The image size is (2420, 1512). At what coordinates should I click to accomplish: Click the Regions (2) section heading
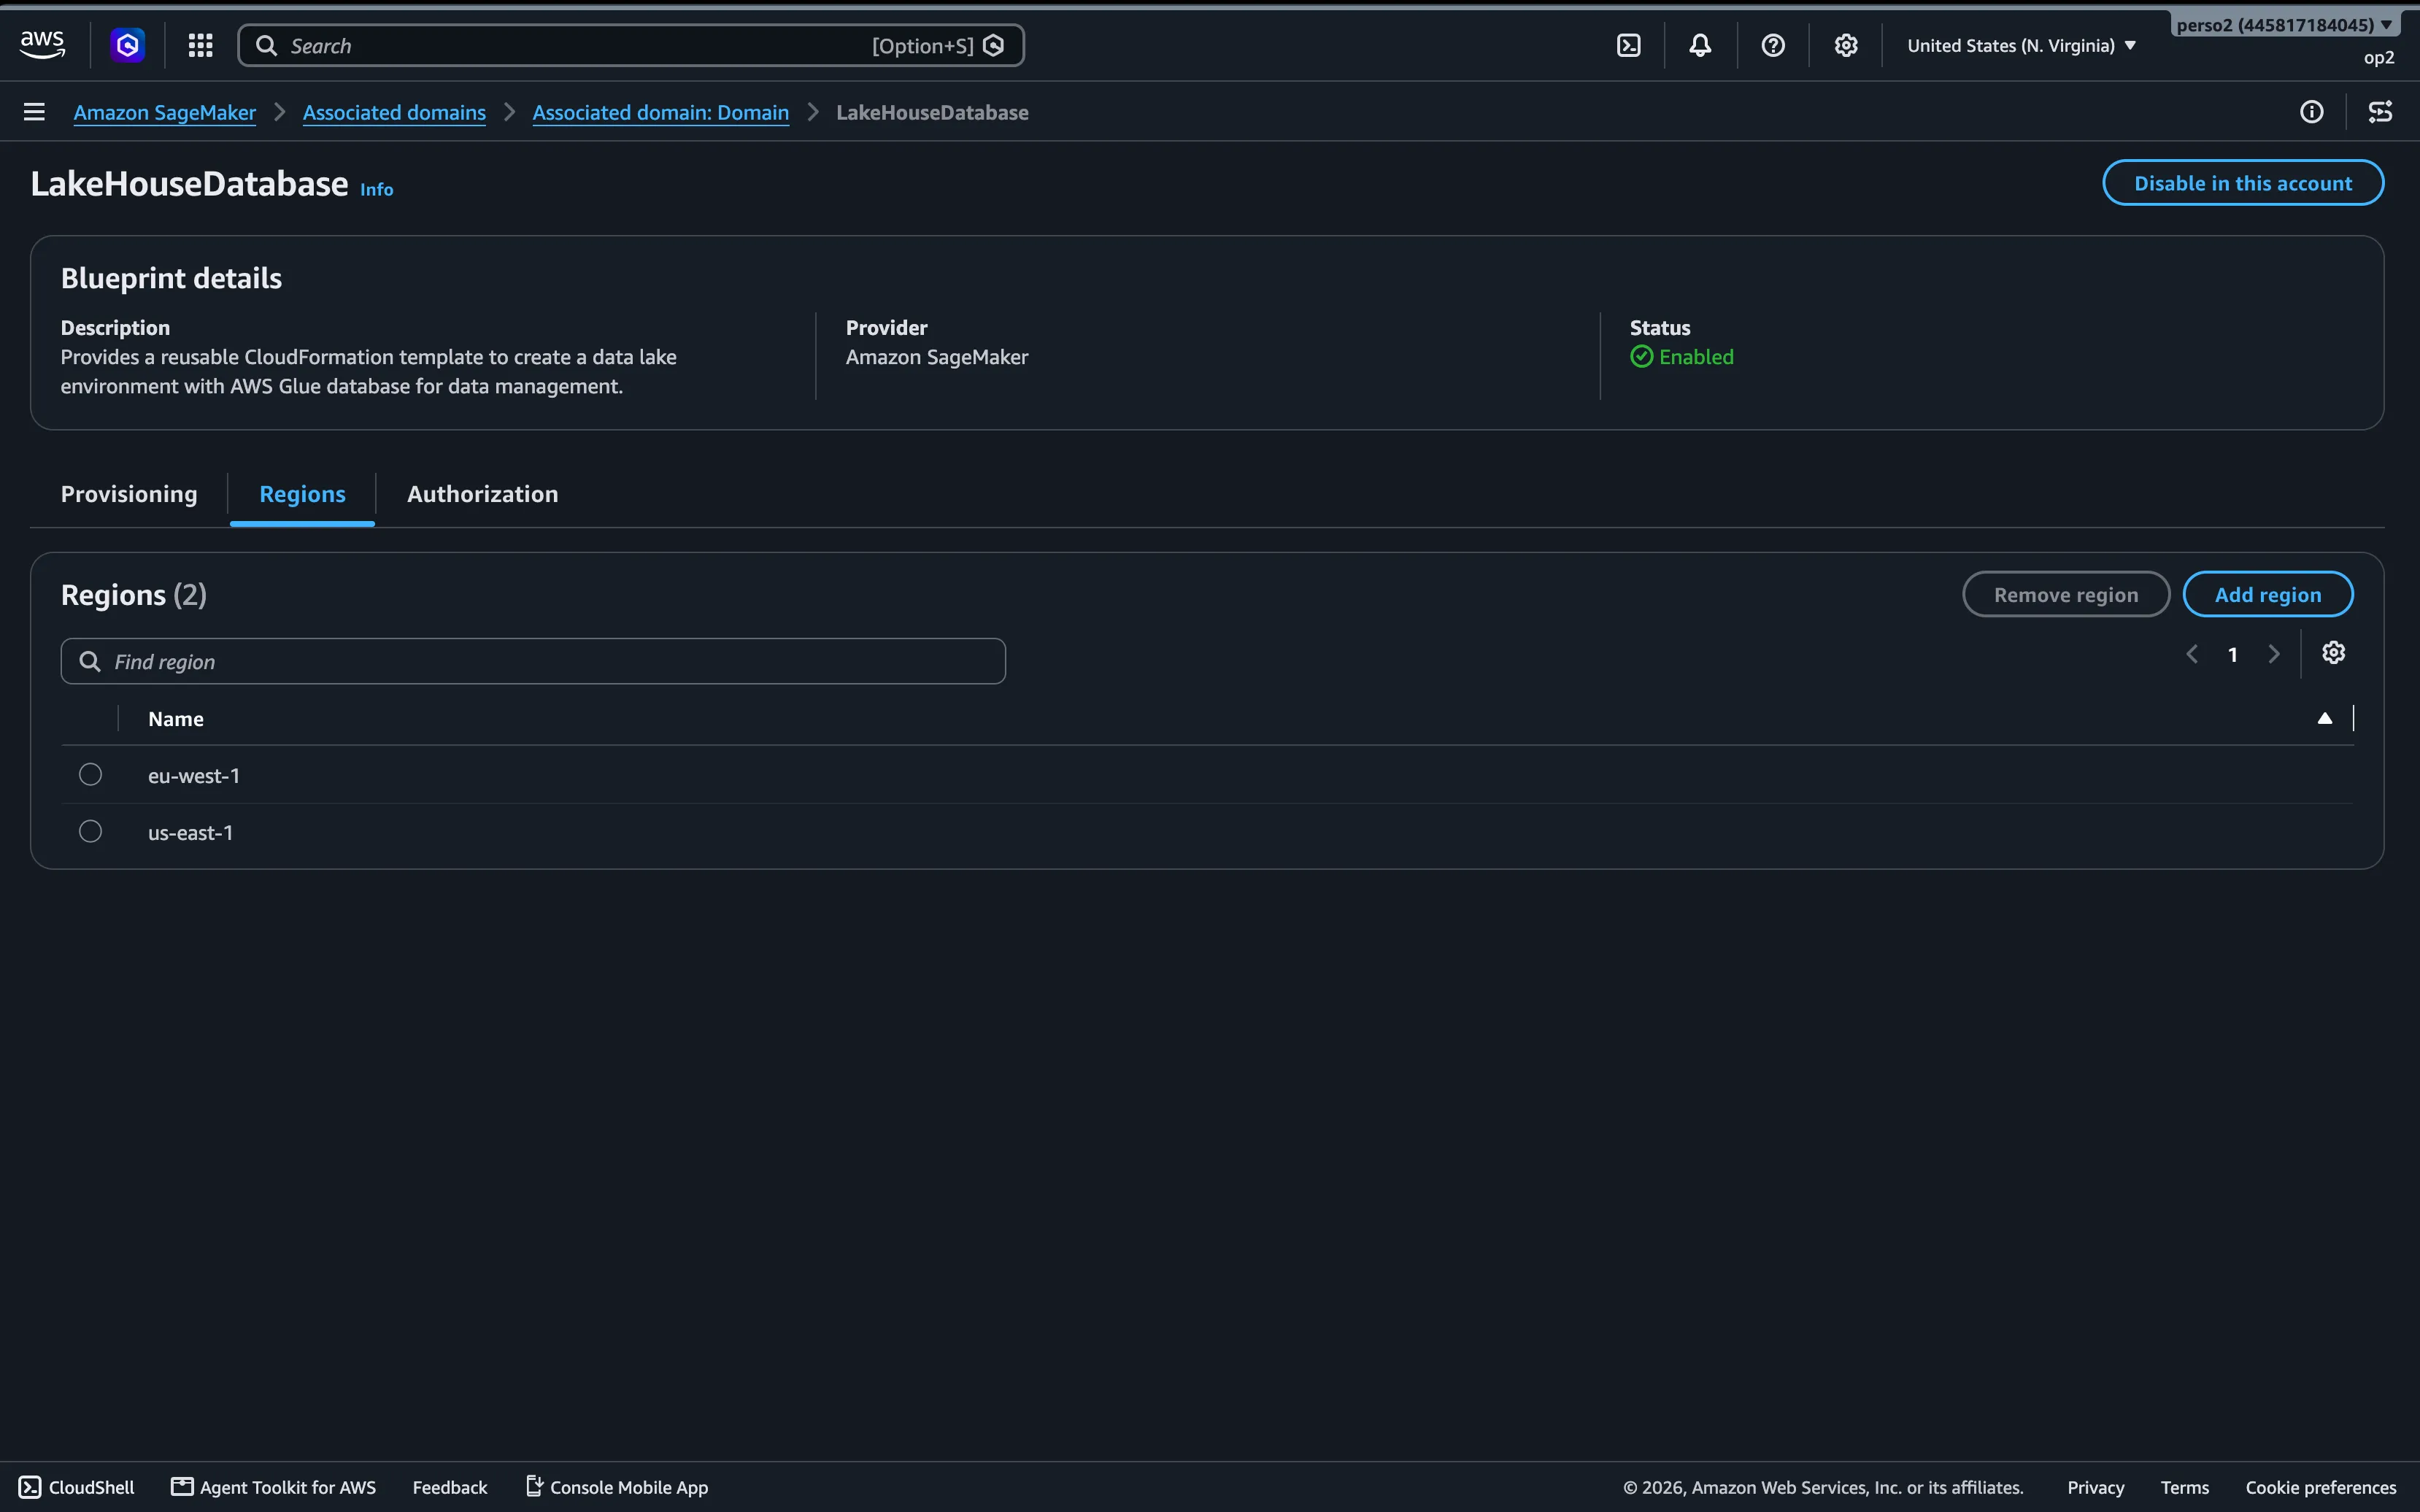(134, 595)
